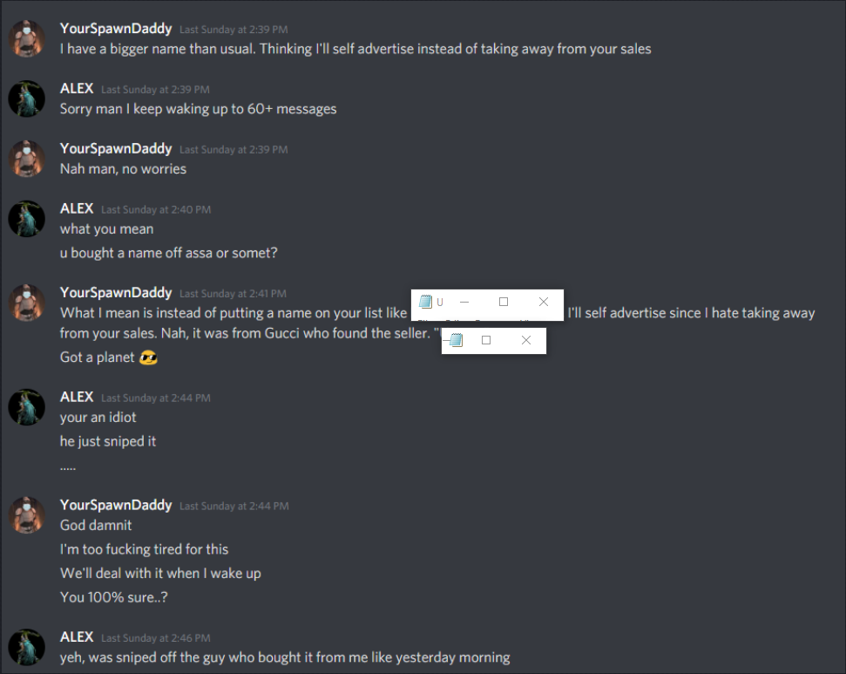This screenshot has width=846, height=674.
Task: Open YourSpawnDaddy's avatar beside "God damnit"
Action: [26, 514]
